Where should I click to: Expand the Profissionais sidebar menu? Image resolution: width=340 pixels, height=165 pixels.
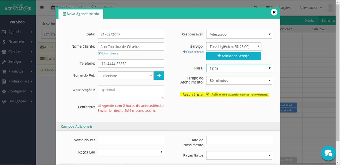18,81
